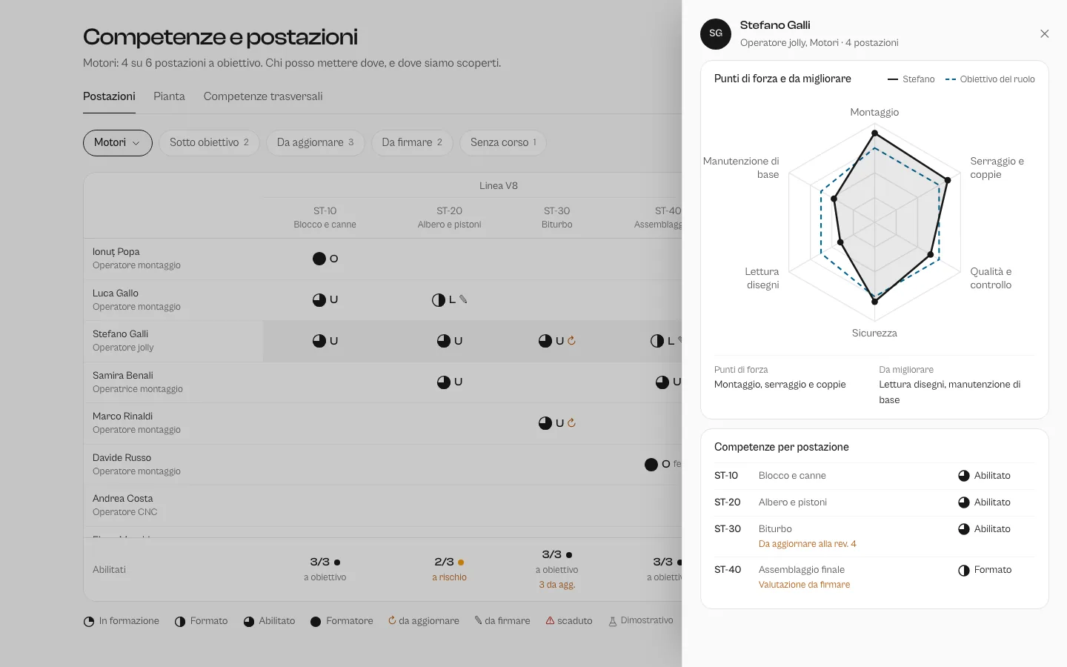The image size is (1067, 667).
Task: Click Davide Russo's ST-40 full circle icon
Action: point(651,465)
